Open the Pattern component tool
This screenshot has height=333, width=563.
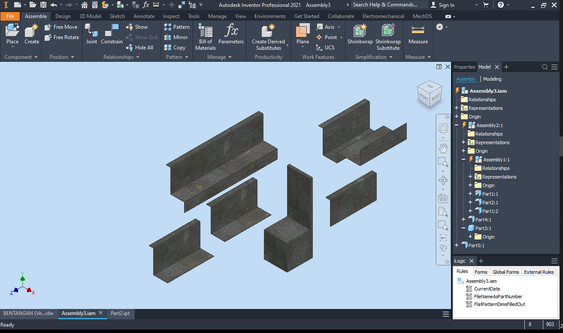tap(177, 27)
